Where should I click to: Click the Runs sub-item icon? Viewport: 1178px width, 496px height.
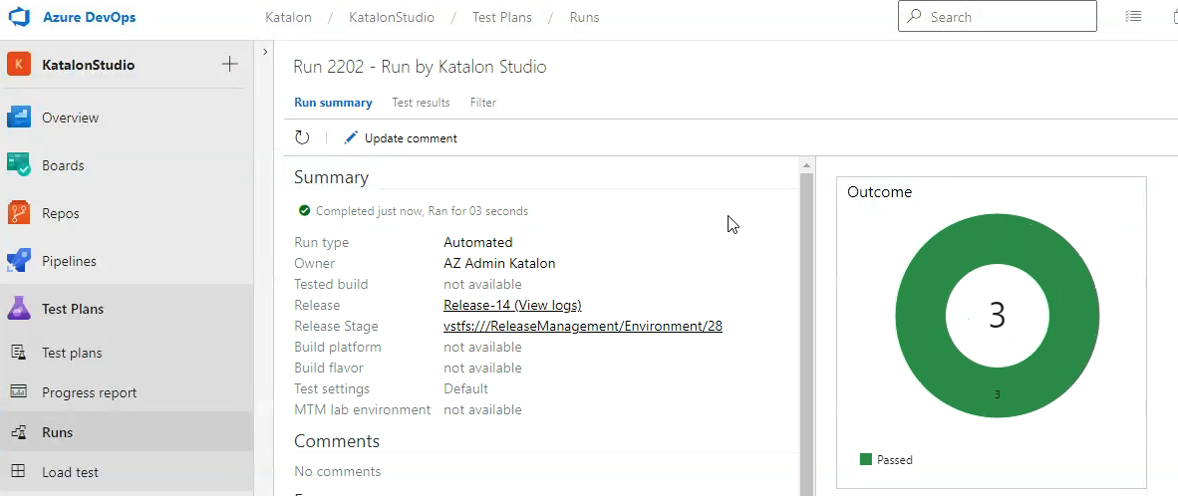[x=19, y=432]
